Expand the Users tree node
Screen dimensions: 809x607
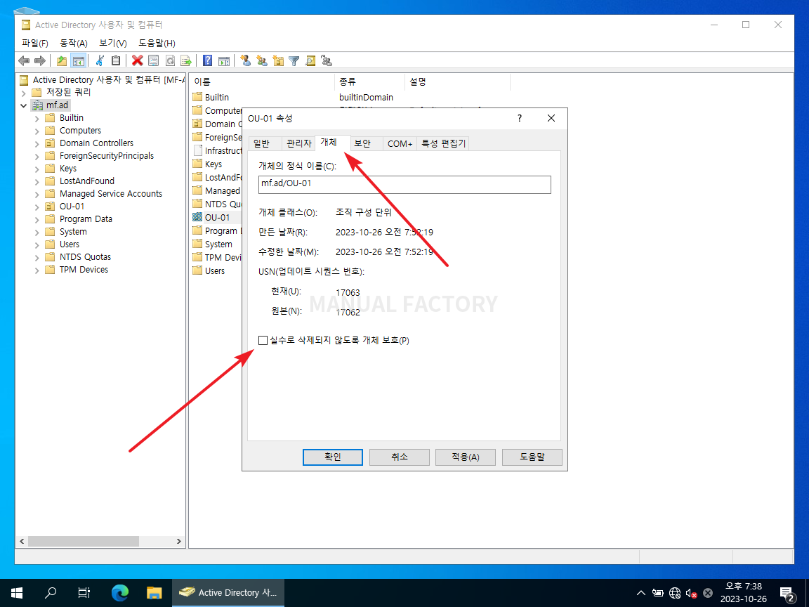click(37, 244)
